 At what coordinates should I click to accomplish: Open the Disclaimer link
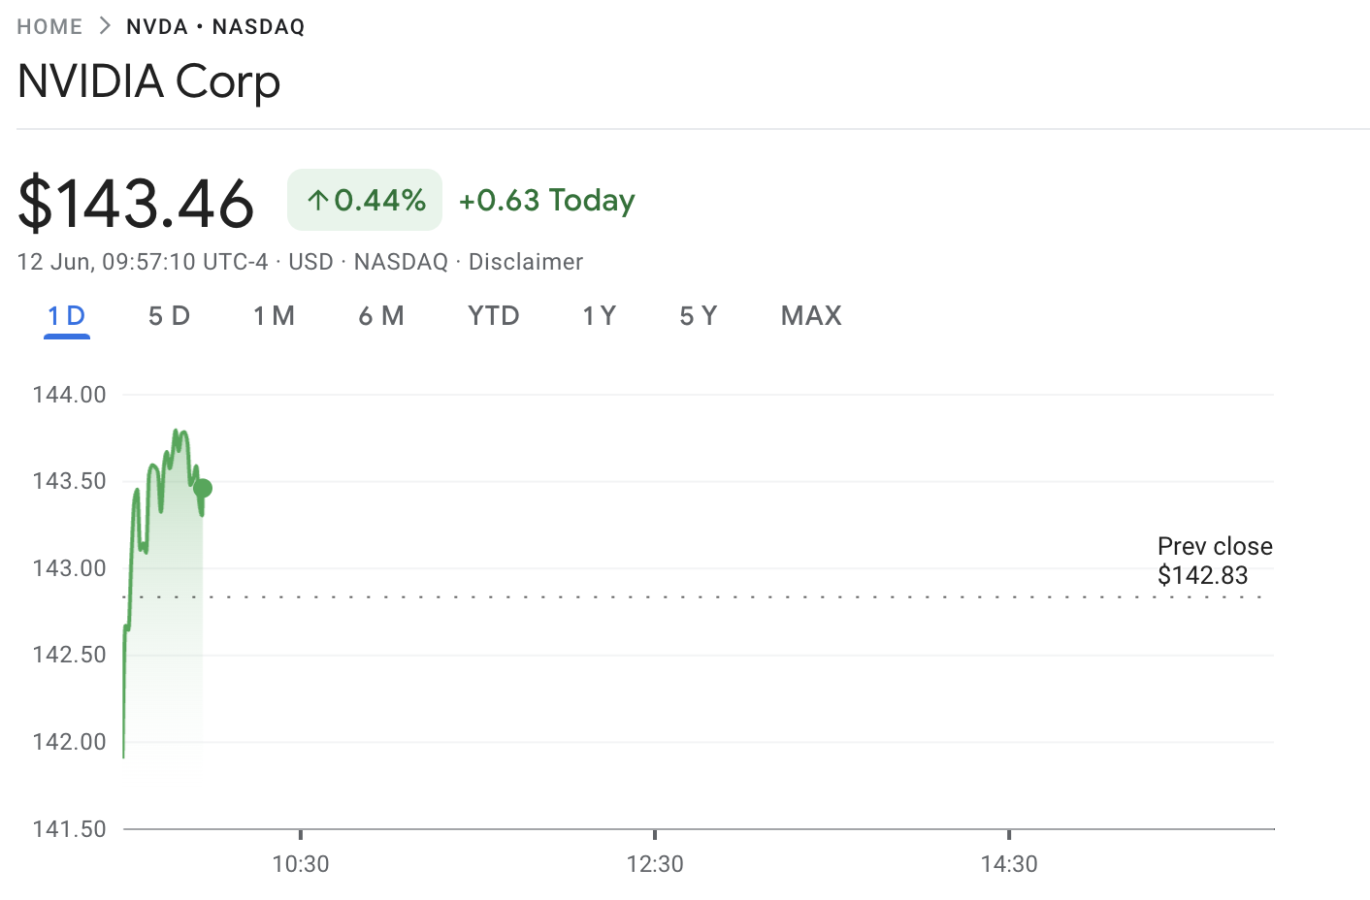coord(525,262)
